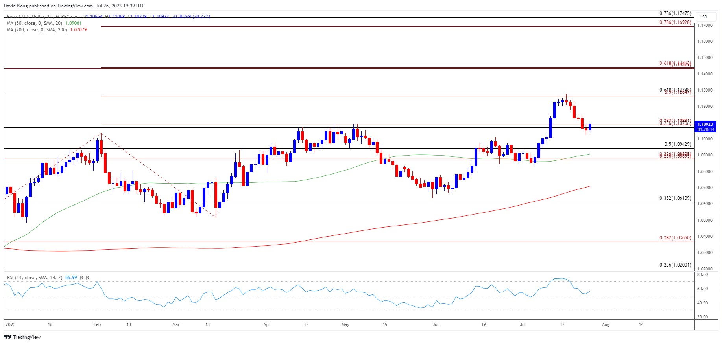Click the 2023 year label on time axis
The height and width of the screenshot is (344, 722).
click(11, 324)
